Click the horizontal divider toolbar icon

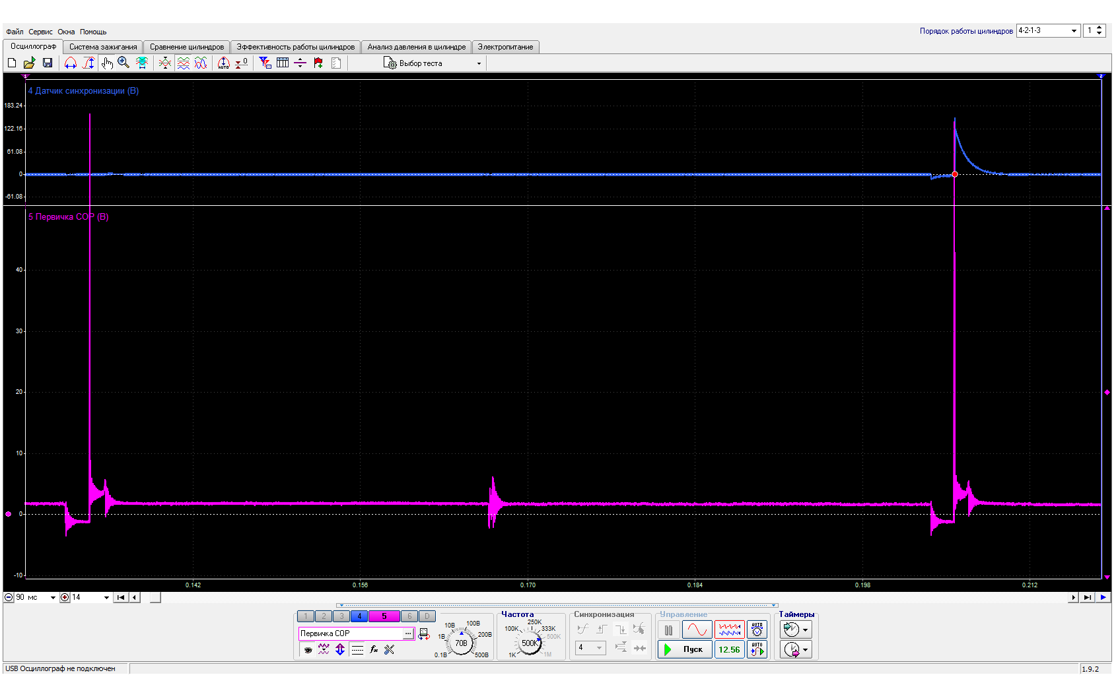[x=300, y=63]
